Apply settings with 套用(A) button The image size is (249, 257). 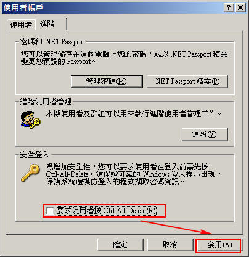[x=218, y=245]
